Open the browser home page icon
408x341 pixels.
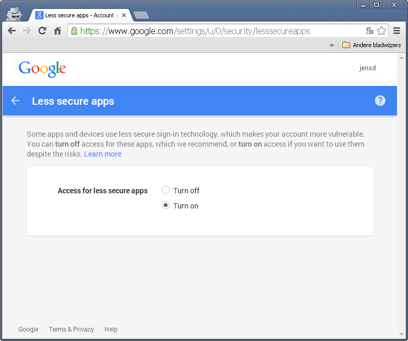click(x=58, y=31)
